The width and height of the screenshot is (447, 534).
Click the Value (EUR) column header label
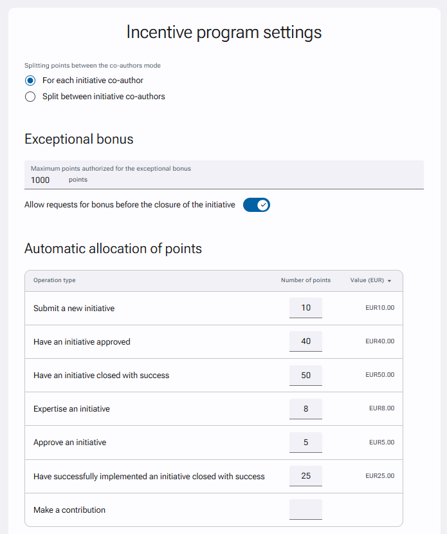click(x=367, y=280)
